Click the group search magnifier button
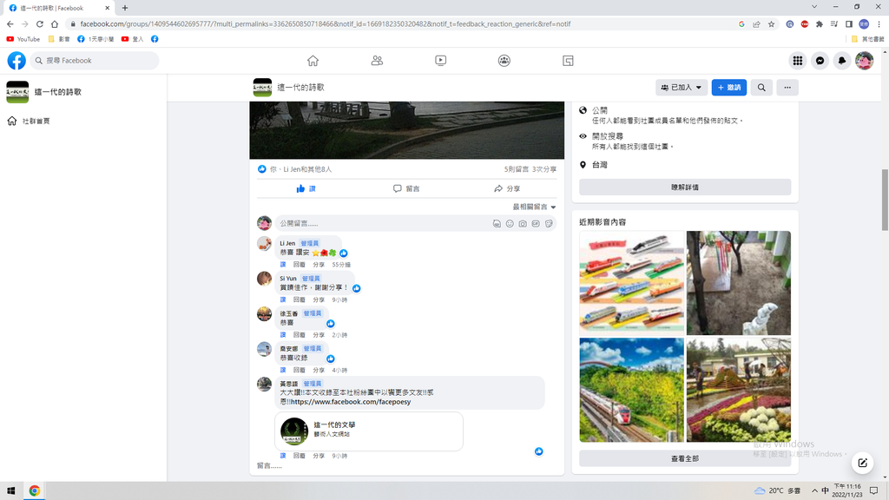 [x=761, y=88]
